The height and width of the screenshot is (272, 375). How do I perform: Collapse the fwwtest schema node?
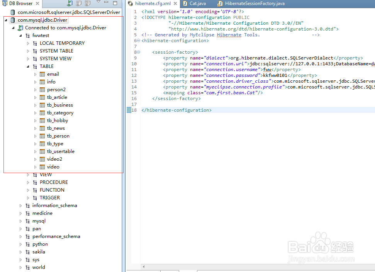[x=20, y=36]
